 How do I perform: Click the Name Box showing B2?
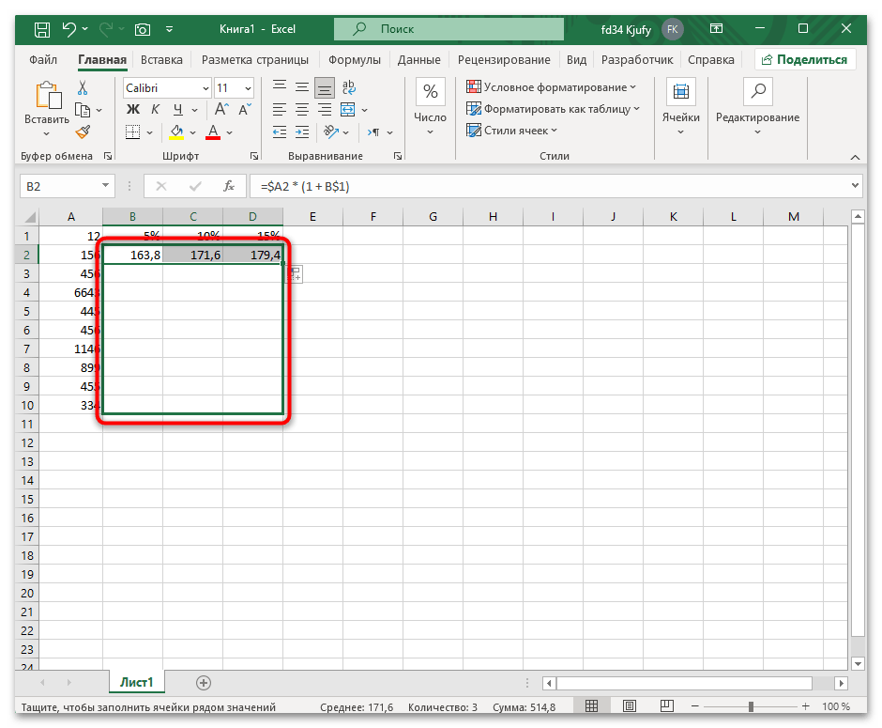tap(67, 186)
